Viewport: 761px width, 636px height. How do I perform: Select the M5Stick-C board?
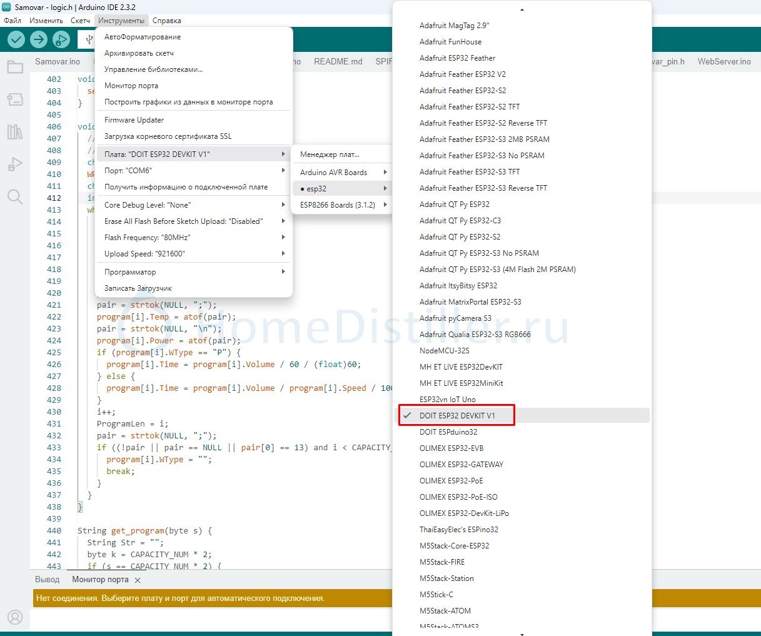click(522, 595)
